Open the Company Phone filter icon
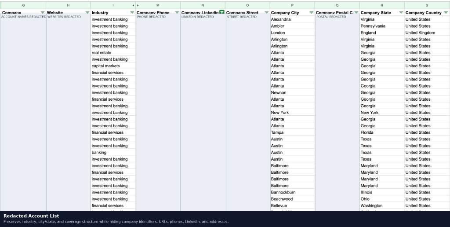450x227 pixels. (x=177, y=12)
